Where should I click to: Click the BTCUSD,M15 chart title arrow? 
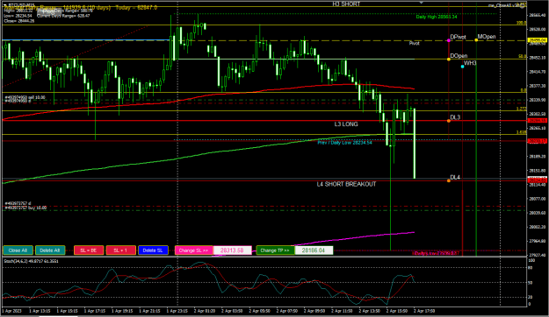coord(5,5)
